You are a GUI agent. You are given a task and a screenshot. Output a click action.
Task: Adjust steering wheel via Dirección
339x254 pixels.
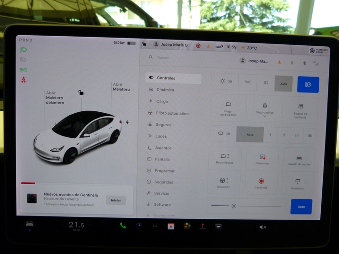(224, 183)
